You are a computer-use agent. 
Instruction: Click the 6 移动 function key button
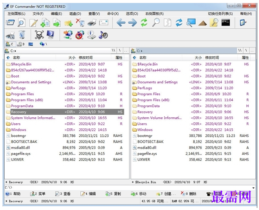138,194
